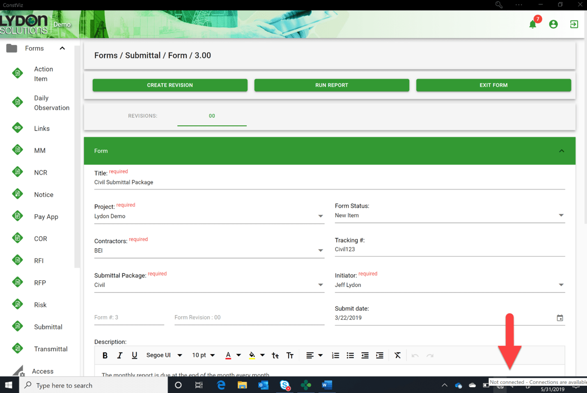587x393 pixels.
Task: Click the Run Report button
Action: click(332, 85)
